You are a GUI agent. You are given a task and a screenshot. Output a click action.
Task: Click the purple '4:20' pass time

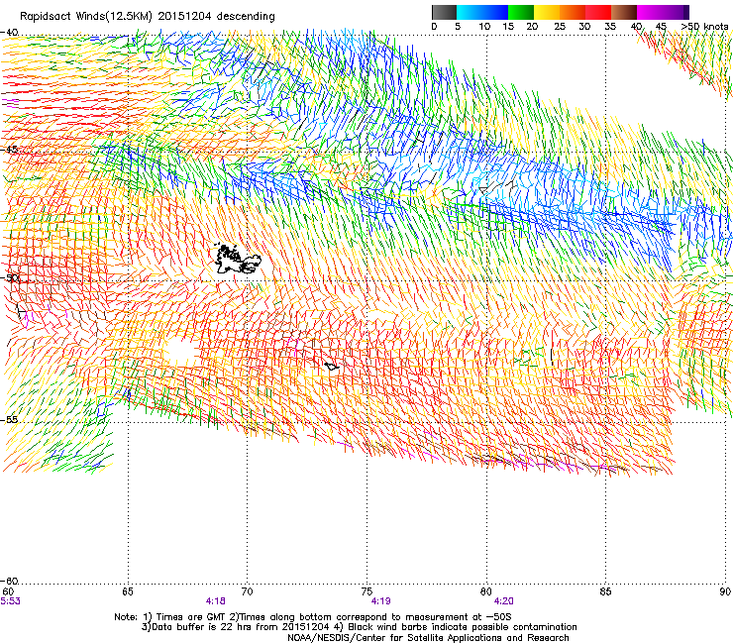pyautogui.click(x=503, y=601)
